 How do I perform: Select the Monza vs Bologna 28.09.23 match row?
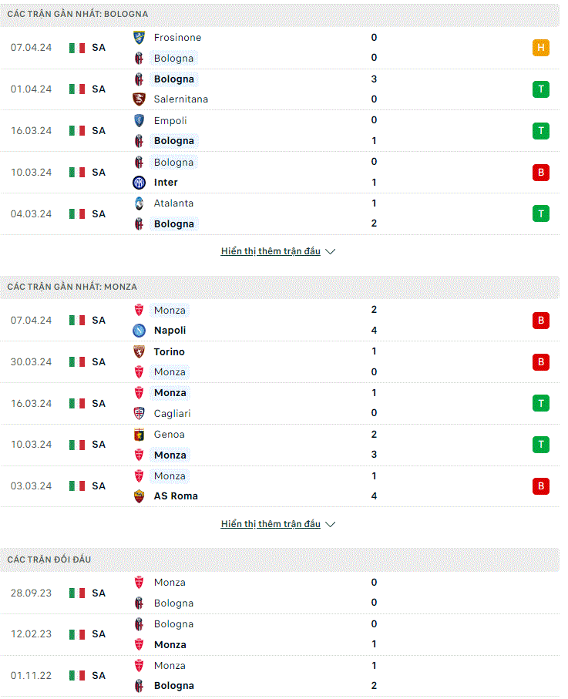tap(280, 593)
